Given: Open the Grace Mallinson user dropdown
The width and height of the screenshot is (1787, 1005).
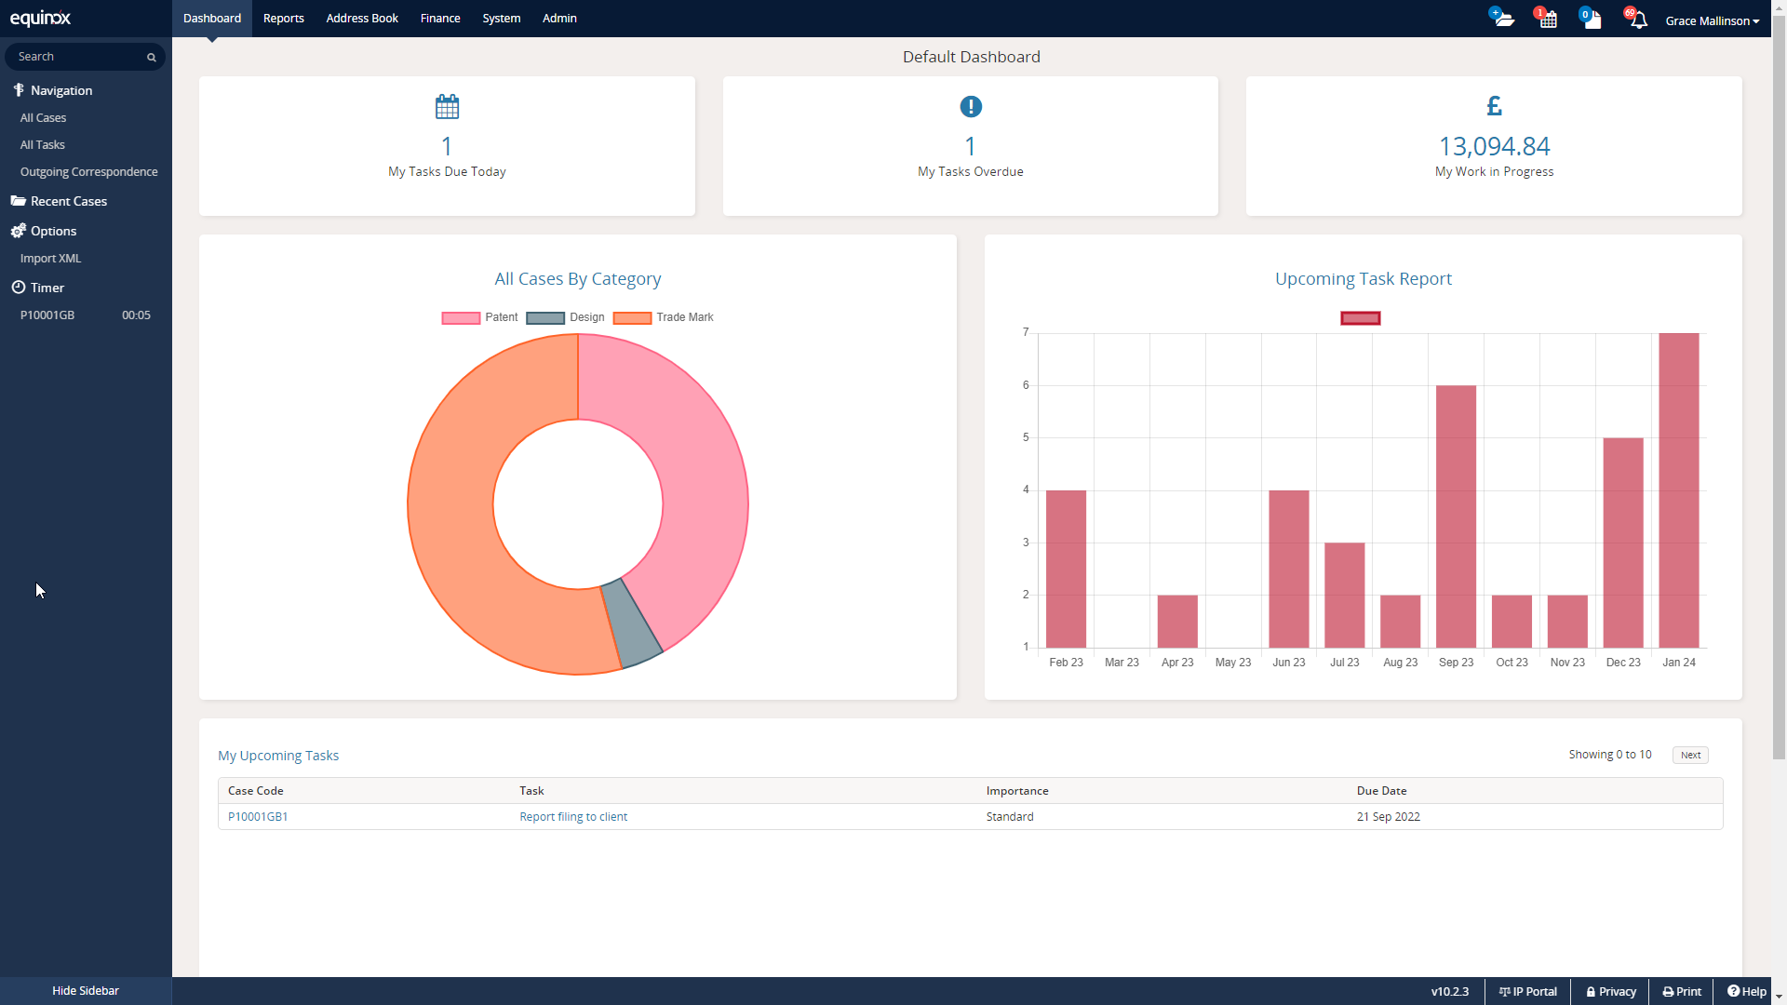Looking at the screenshot, I should pos(1713,20).
